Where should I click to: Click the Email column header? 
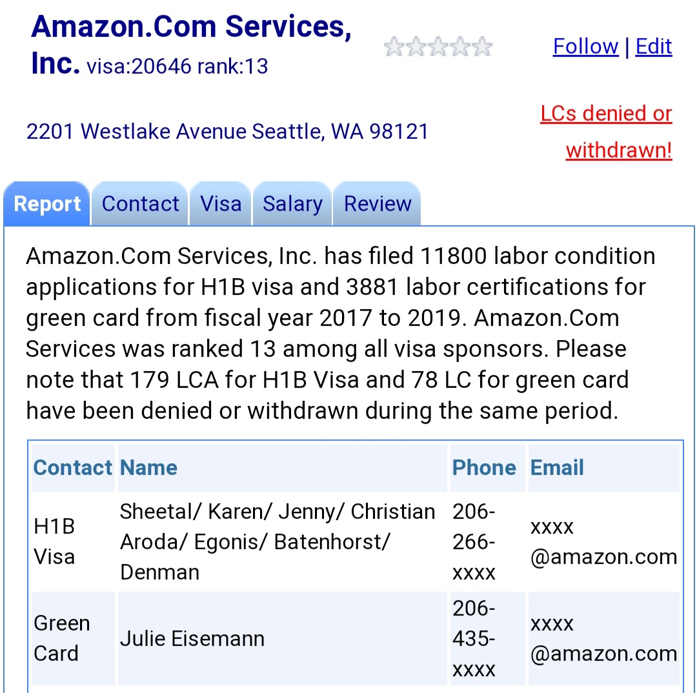557,468
